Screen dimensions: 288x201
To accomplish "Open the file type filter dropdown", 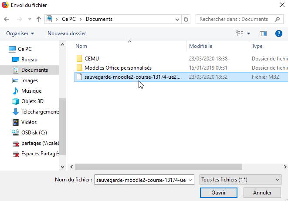I will 239,179.
